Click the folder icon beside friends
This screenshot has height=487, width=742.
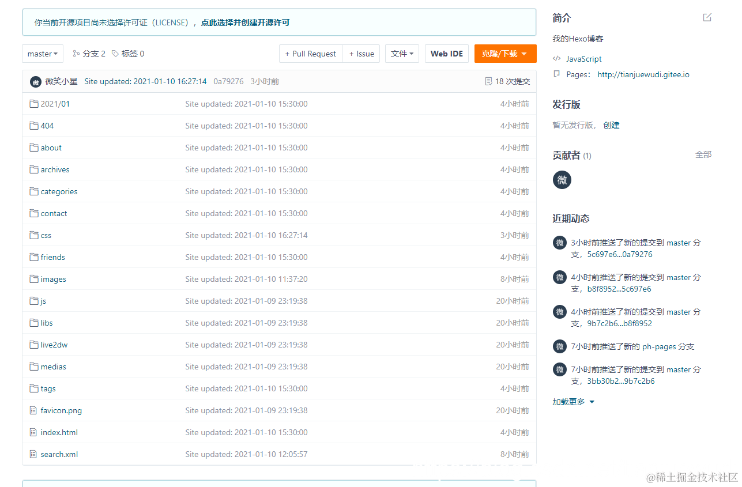pyautogui.click(x=34, y=257)
